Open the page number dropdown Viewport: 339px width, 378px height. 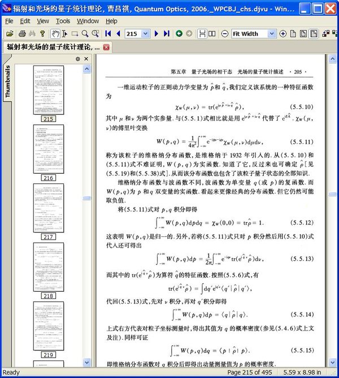(x=145, y=34)
